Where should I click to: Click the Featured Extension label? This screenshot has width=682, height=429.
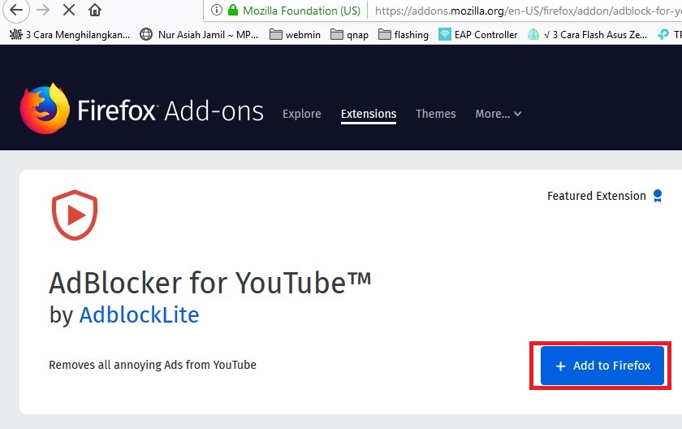pos(596,196)
